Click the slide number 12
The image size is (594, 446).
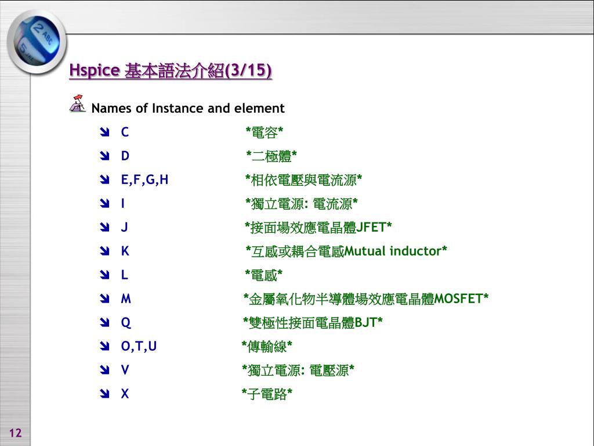(15, 433)
